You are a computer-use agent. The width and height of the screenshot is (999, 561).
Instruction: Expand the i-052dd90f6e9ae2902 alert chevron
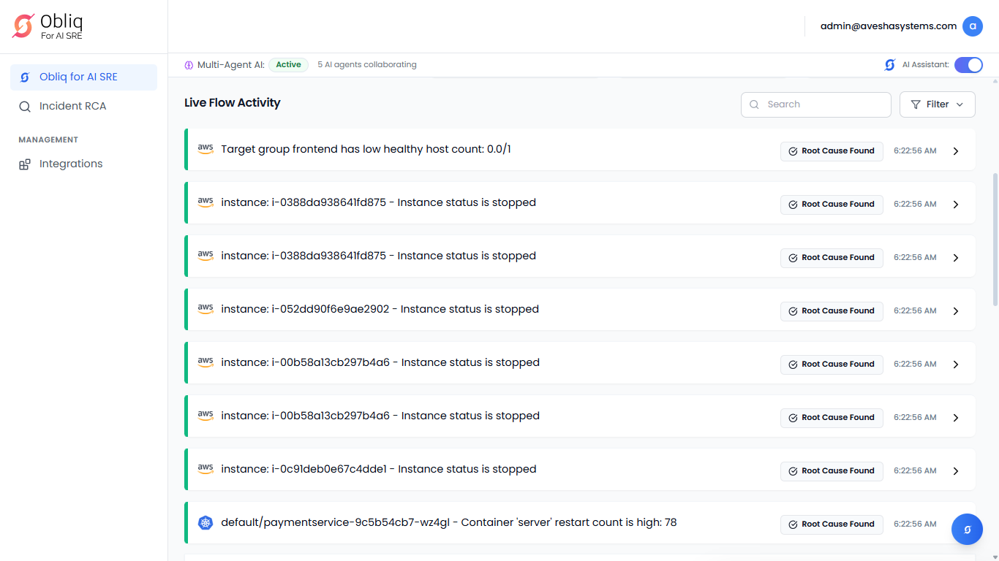tap(955, 311)
